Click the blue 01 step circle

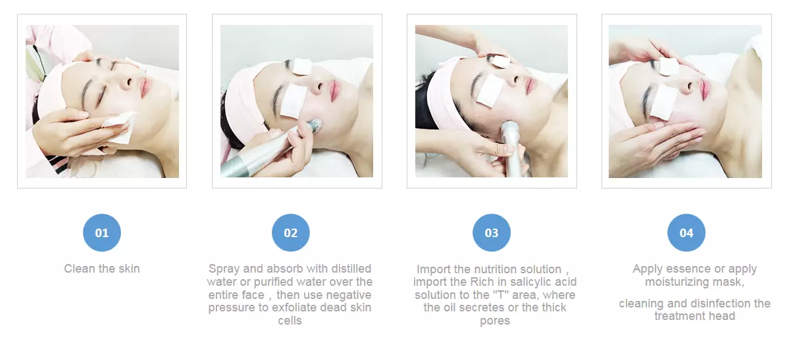coord(102,233)
